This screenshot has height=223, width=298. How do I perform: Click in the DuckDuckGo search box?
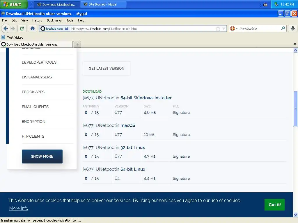click(x=259, y=29)
